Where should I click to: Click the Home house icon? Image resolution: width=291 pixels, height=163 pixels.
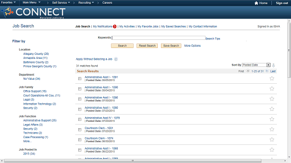click(x=256, y=3)
